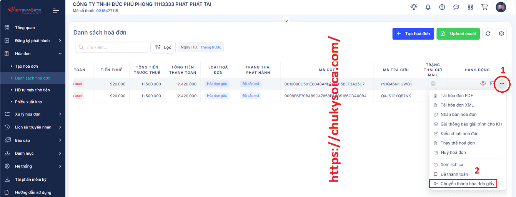Open the table settings gear button
516x197 pixels.
[501, 33]
